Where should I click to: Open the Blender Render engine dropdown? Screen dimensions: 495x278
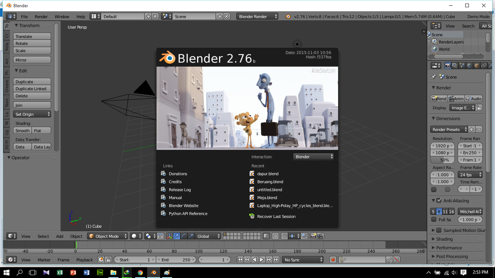[x=257, y=16]
